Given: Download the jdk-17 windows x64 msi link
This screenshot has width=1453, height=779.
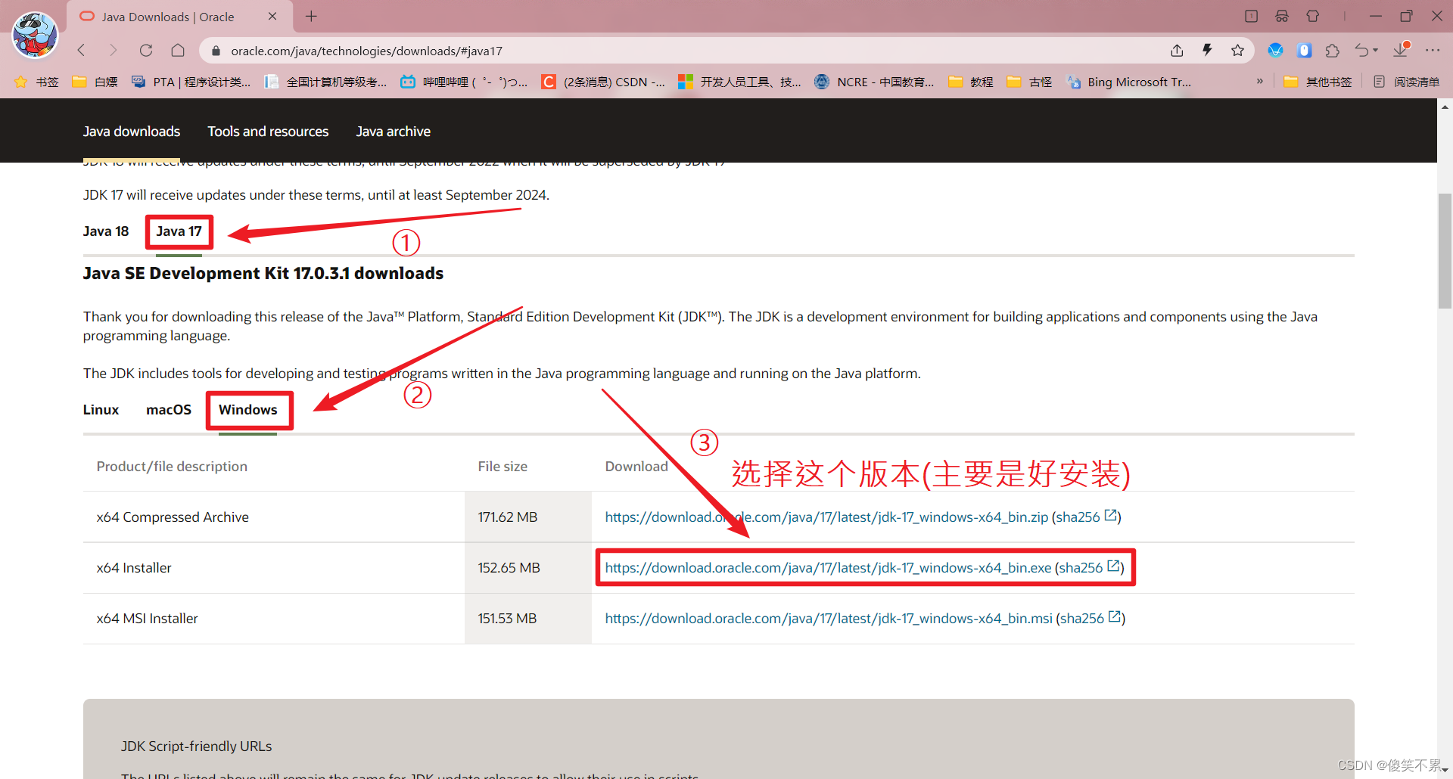Looking at the screenshot, I should pyautogui.click(x=829, y=619).
